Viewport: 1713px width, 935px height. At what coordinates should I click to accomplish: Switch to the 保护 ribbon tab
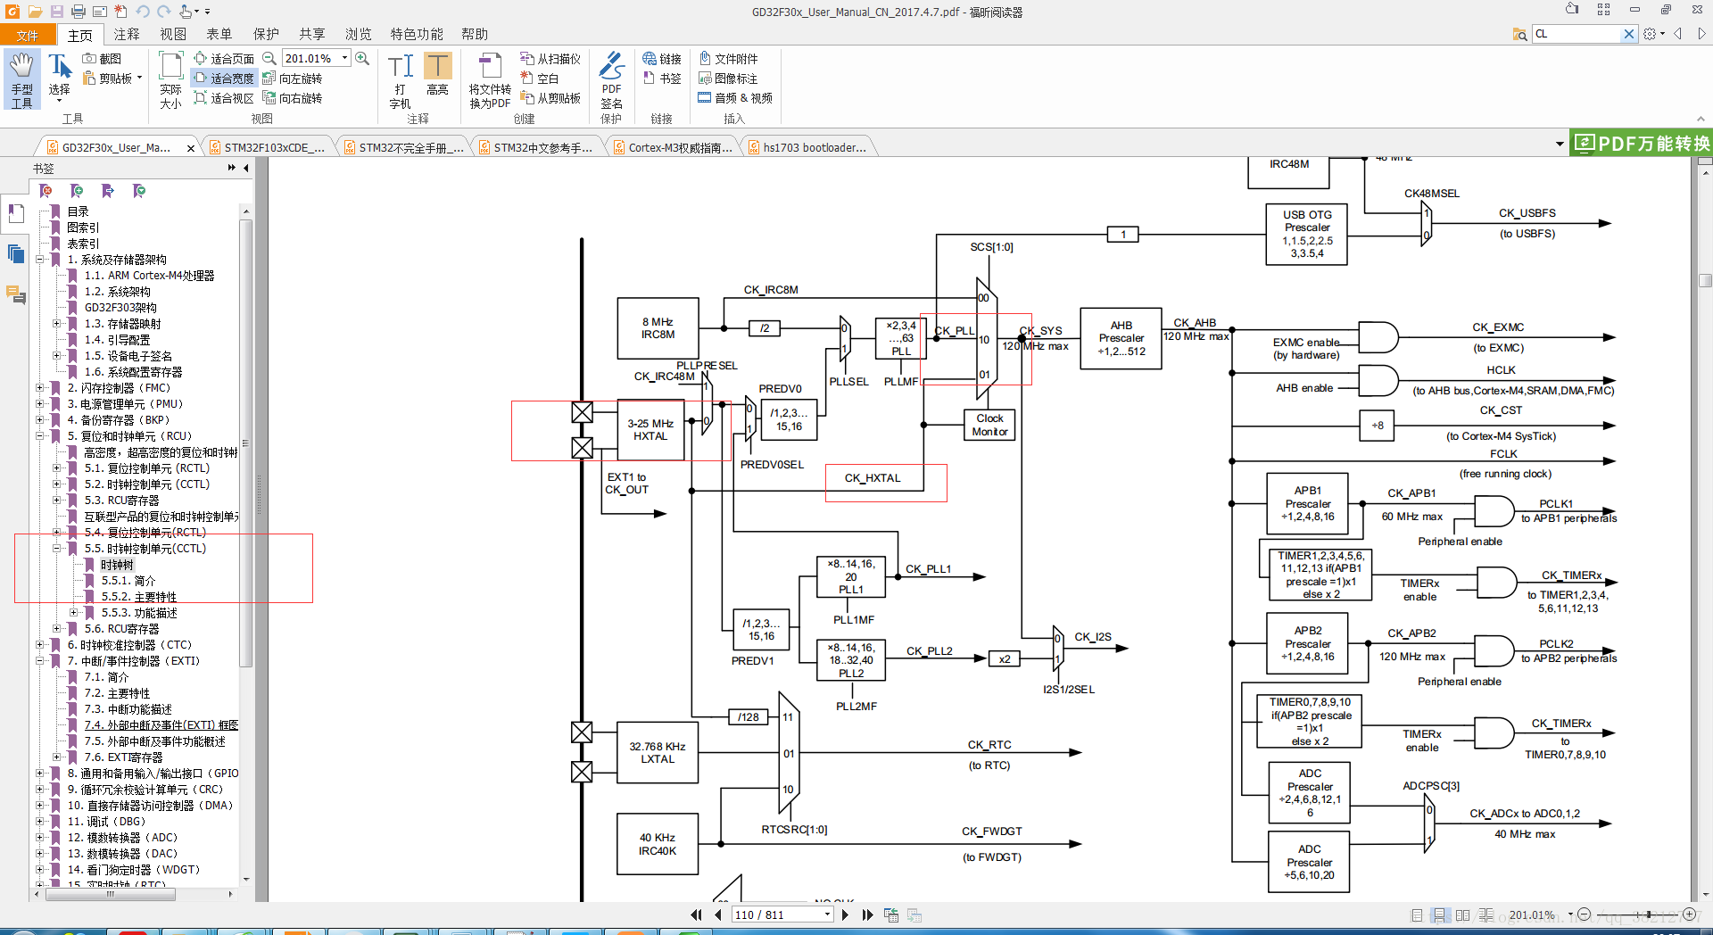pos(266,34)
